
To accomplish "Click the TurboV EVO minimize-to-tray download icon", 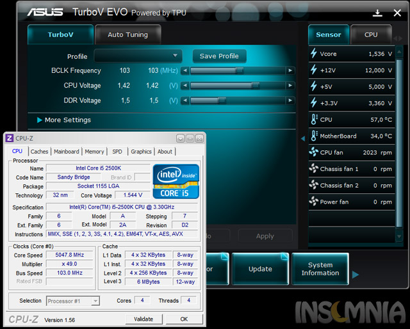I will point(377,13).
